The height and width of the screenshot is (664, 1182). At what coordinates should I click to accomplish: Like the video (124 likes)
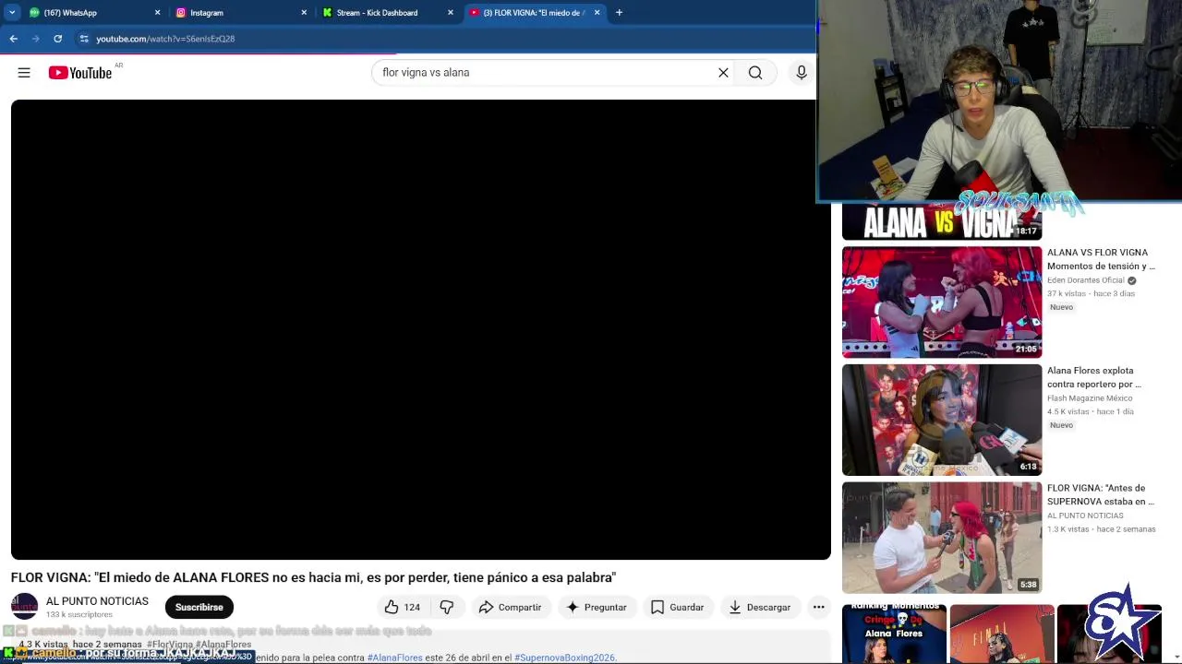403,607
